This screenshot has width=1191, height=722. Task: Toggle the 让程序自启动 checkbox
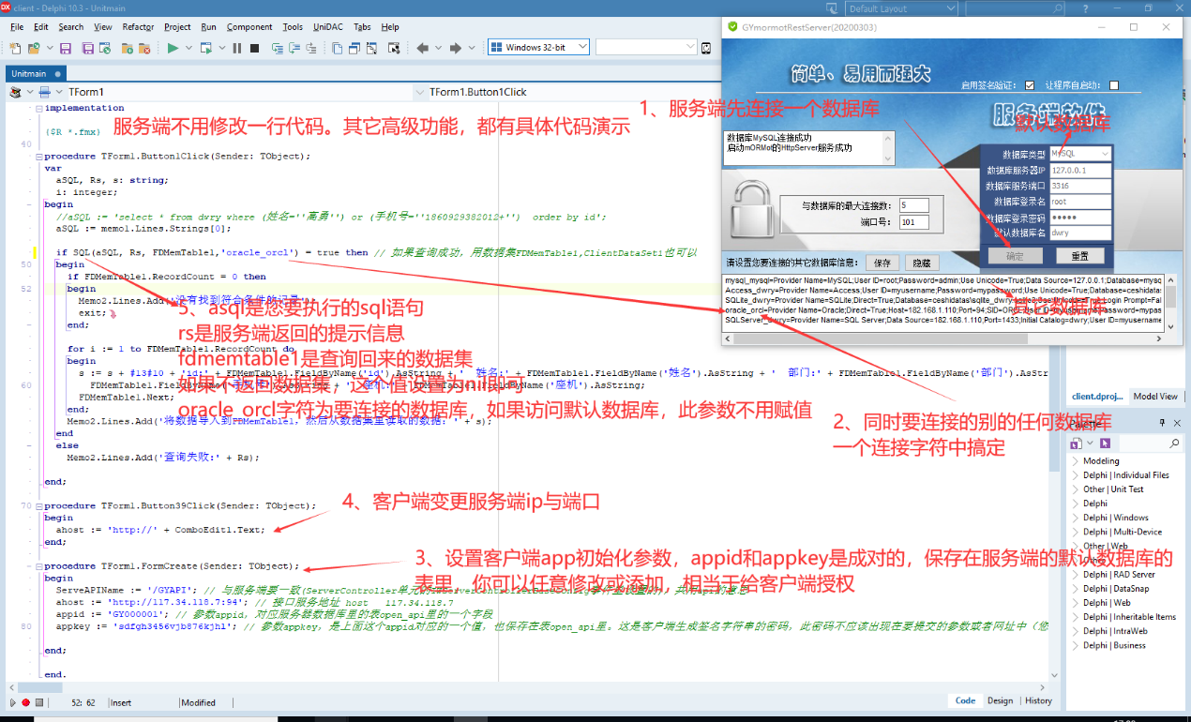[x=1114, y=85]
